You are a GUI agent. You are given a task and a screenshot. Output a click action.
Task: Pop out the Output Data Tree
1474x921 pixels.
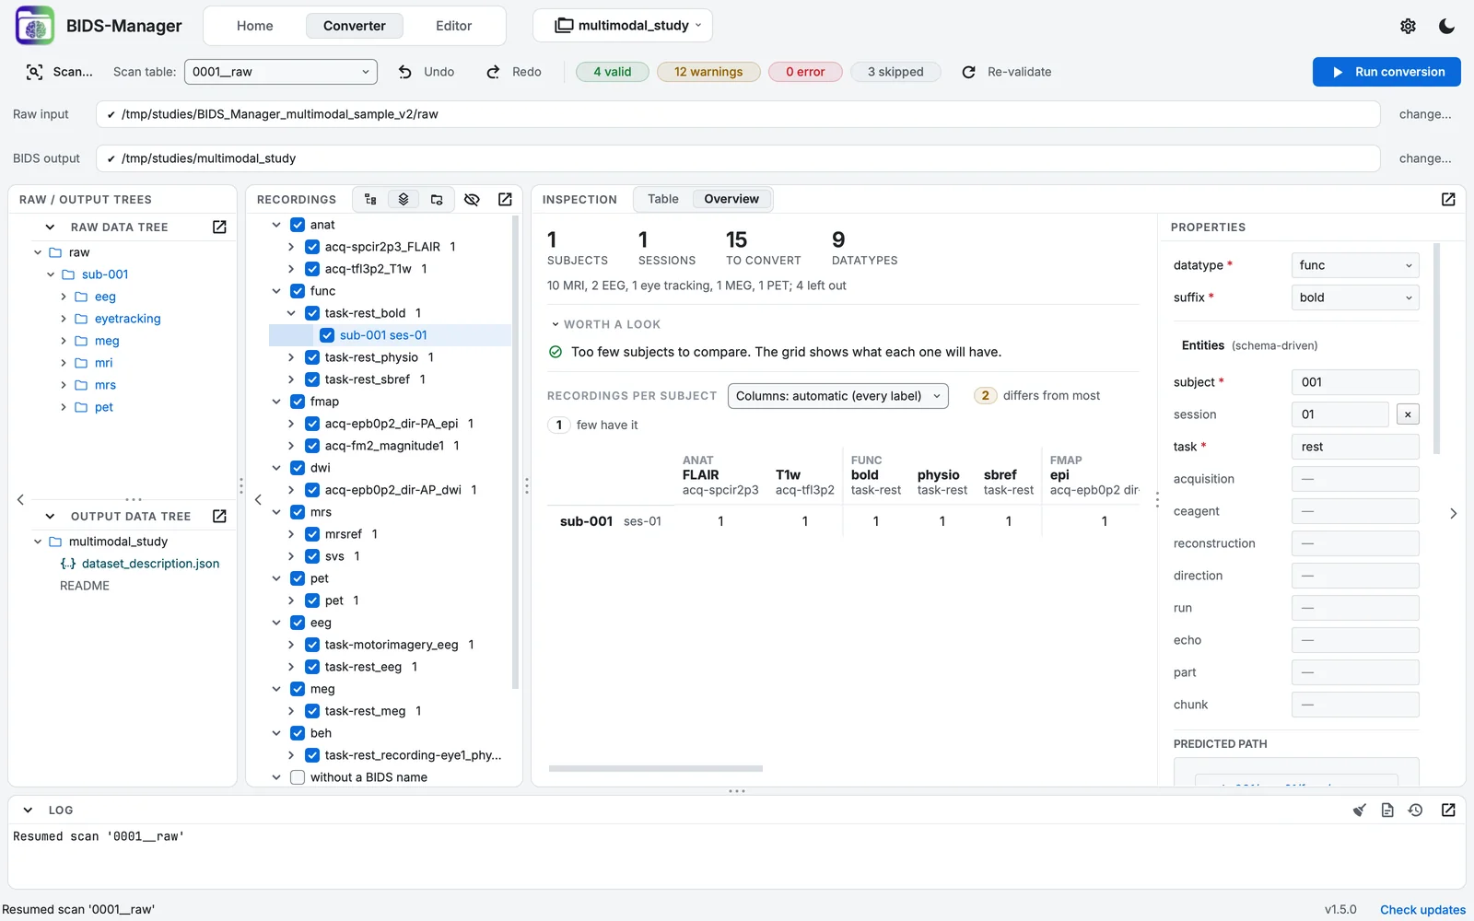pos(219,516)
